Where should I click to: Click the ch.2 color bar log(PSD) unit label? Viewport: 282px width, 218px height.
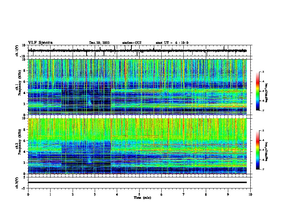pos(266,151)
